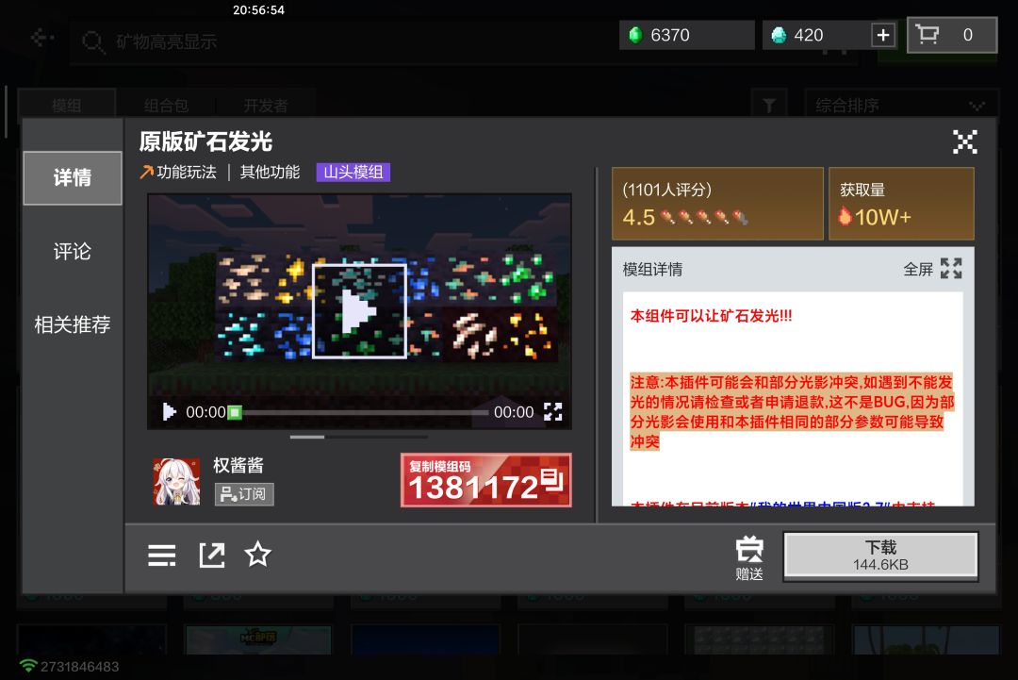The image size is (1018, 680).
Task: Switch to background 模组 tab
Action: pos(66,105)
